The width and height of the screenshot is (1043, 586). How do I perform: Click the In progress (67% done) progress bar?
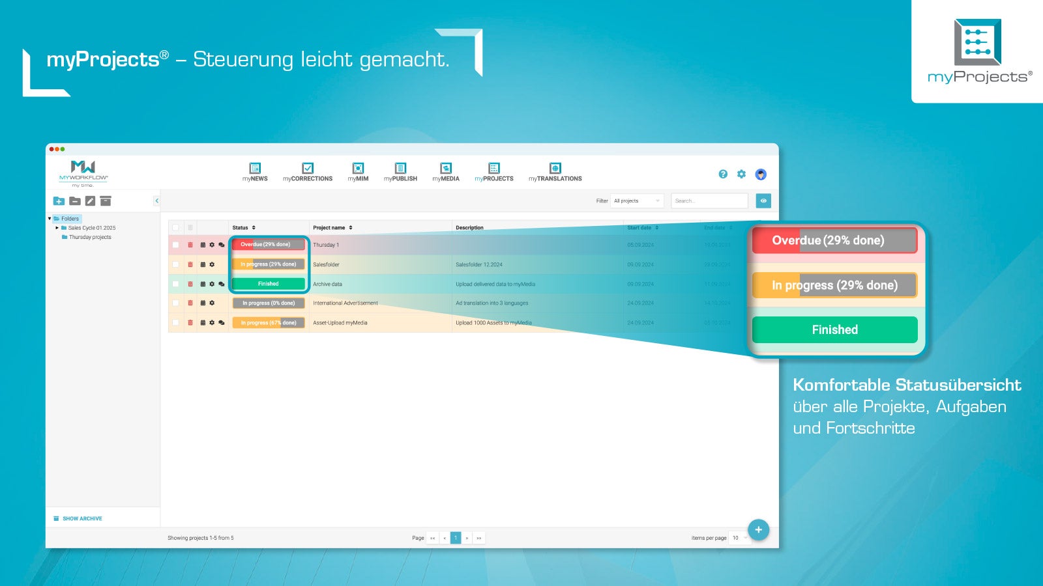268,322
